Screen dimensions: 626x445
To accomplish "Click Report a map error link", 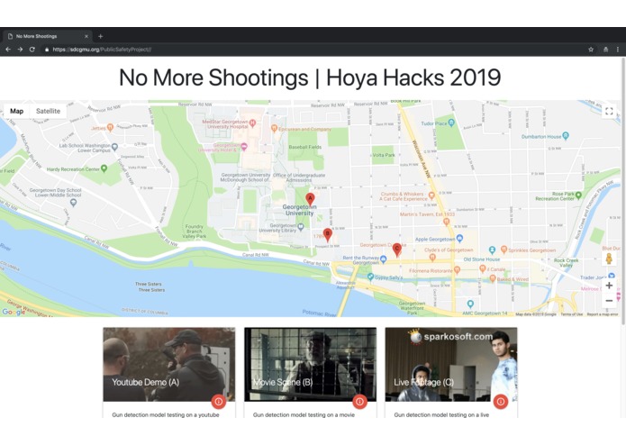I will pyautogui.click(x=602, y=314).
